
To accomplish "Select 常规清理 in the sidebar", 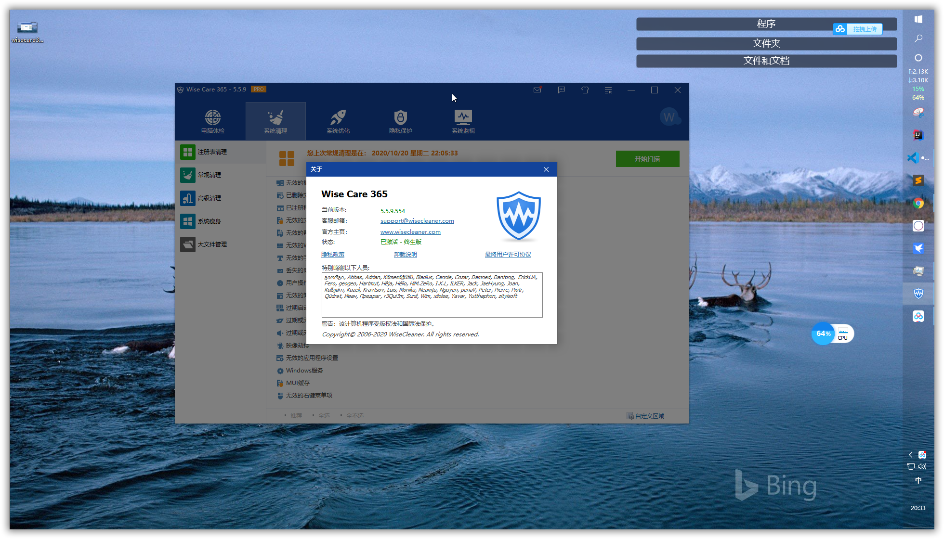I will click(221, 175).
